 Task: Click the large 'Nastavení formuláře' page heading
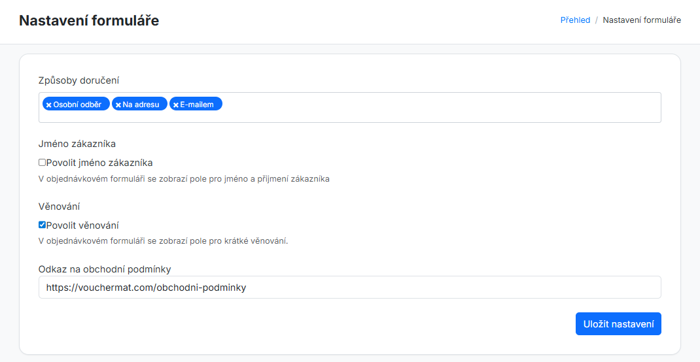(89, 20)
